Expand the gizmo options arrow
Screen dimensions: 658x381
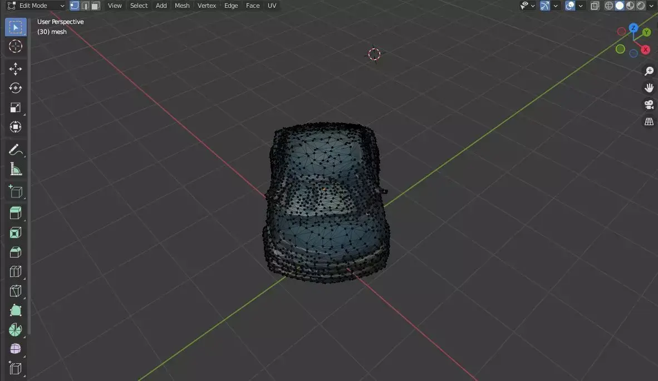[x=556, y=6]
